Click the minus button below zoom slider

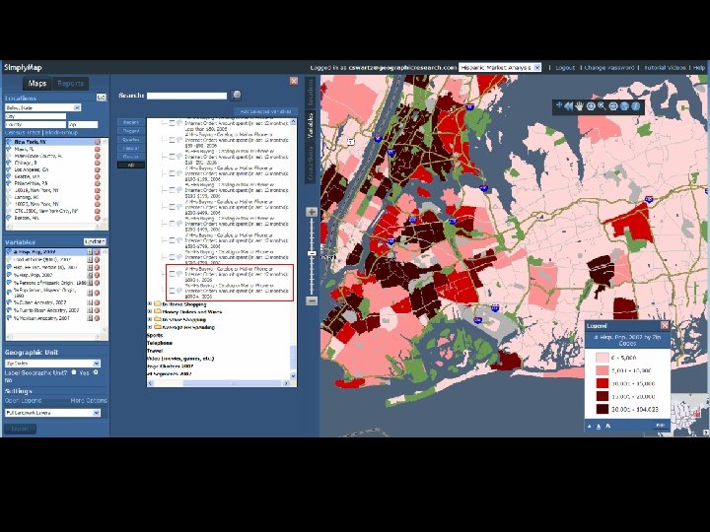coord(312,300)
